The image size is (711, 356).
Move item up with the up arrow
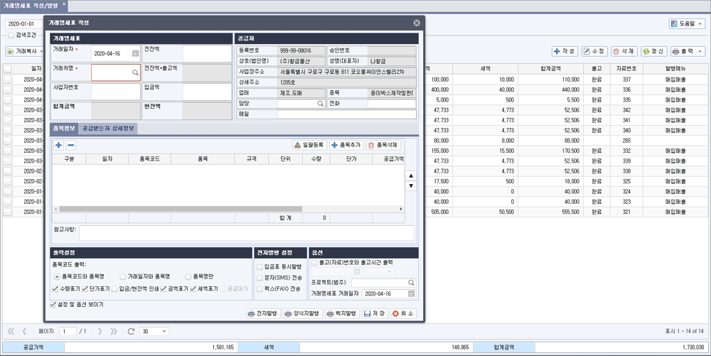tap(411, 176)
